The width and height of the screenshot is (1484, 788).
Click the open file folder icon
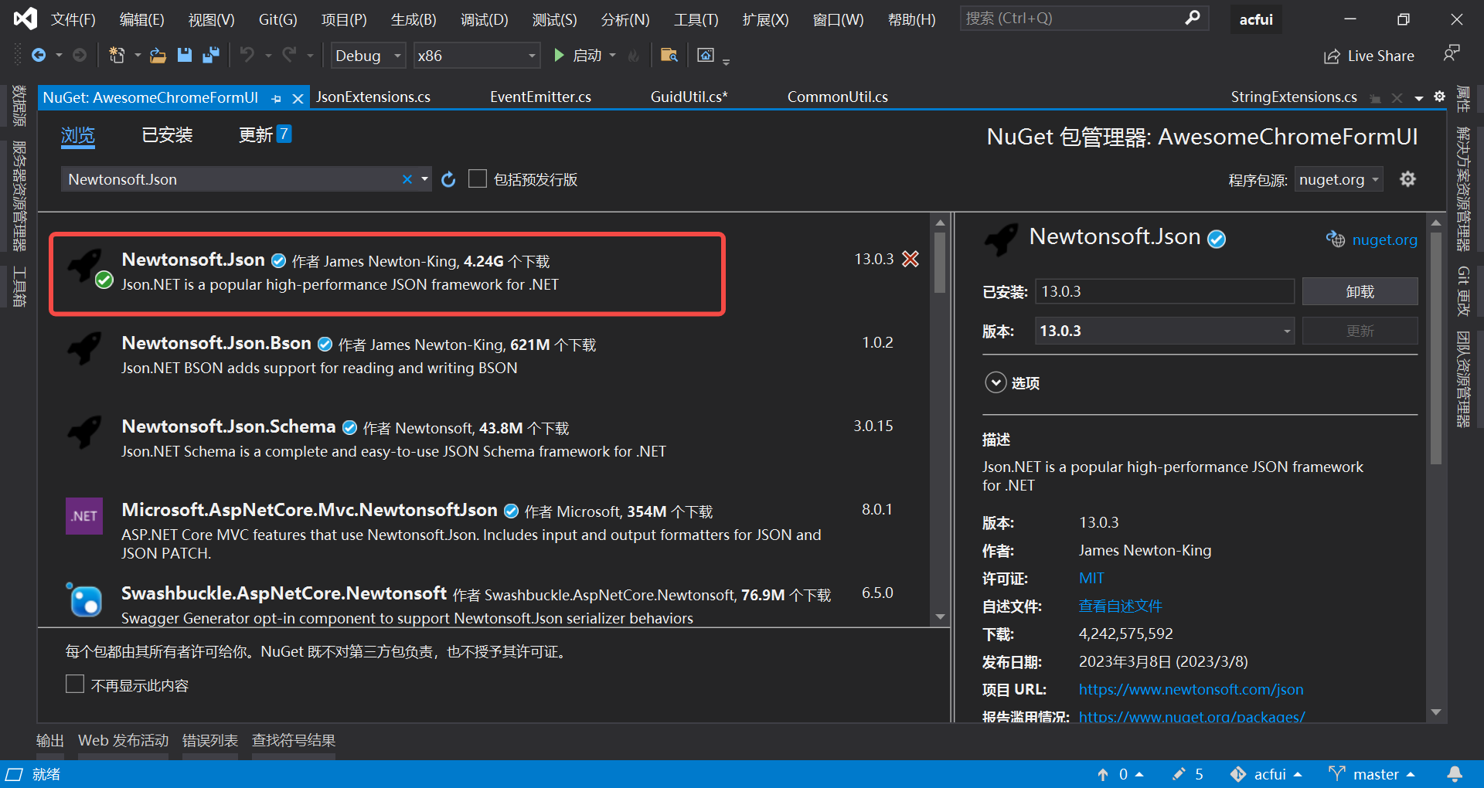pos(158,55)
